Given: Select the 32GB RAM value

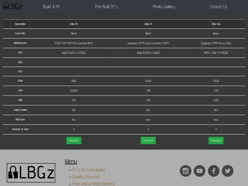Looking at the screenshot, I should pyautogui.click(x=216, y=81).
